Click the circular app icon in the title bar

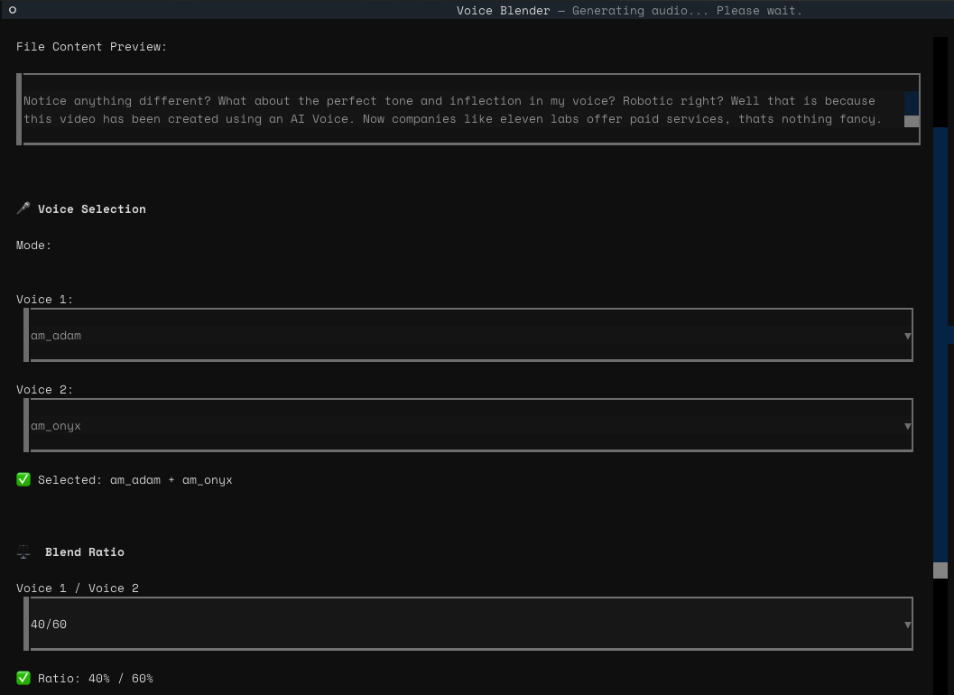[x=11, y=10]
